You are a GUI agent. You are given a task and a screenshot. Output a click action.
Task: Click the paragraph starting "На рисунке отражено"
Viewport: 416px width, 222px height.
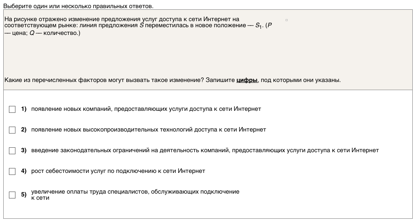[122, 26]
